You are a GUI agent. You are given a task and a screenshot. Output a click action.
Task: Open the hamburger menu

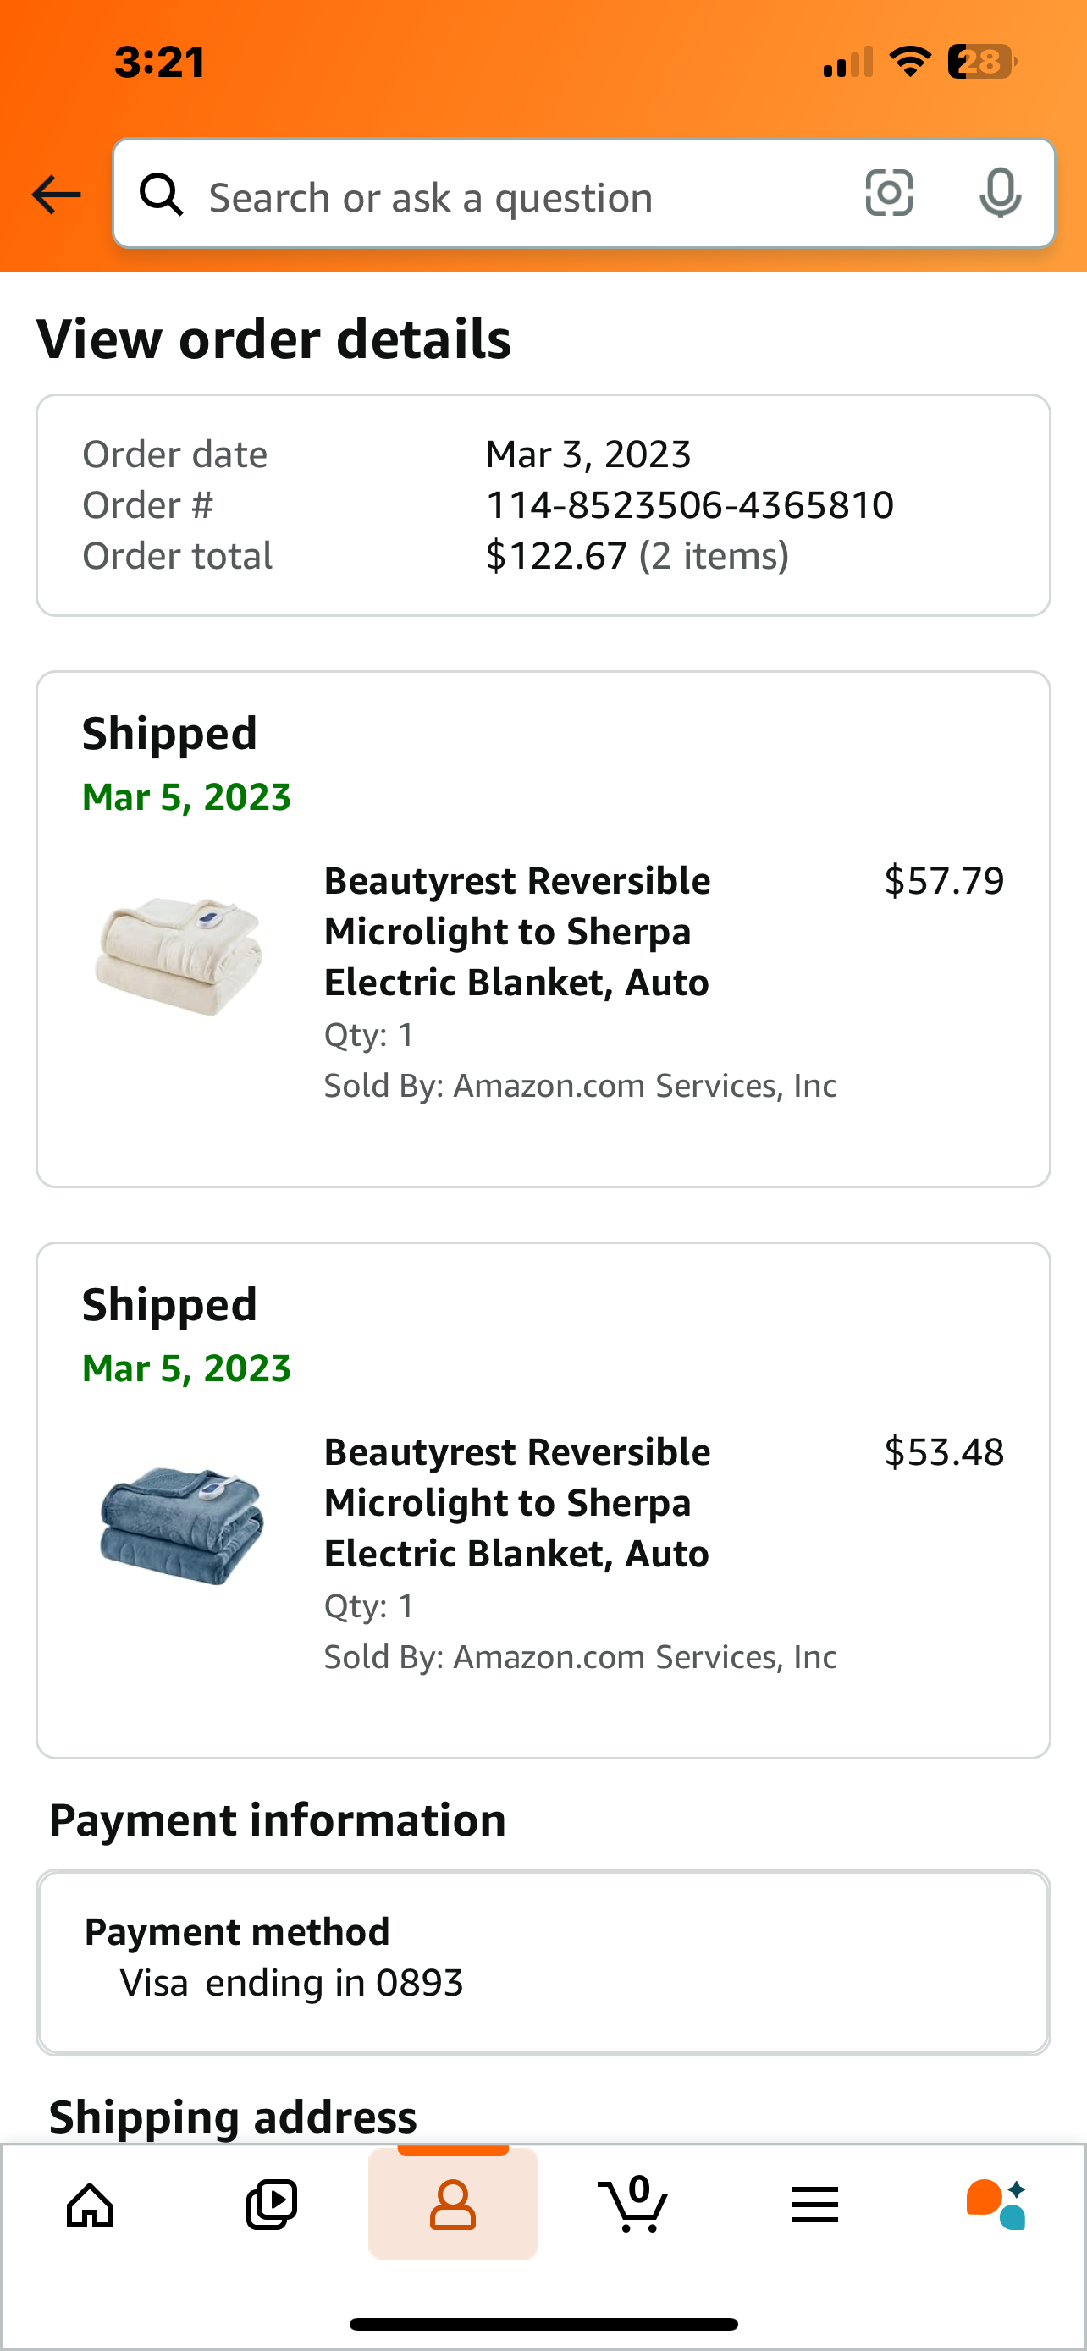click(815, 2205)
